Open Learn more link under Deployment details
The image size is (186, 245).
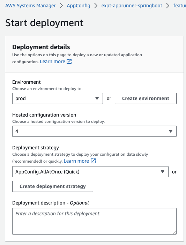click(x=52, y=61)
